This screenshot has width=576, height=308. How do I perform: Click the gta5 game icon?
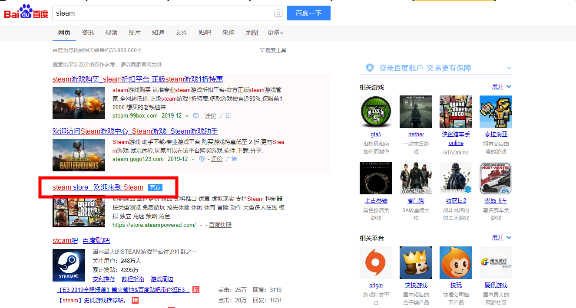pyautogui.click(x=376, y=111)
